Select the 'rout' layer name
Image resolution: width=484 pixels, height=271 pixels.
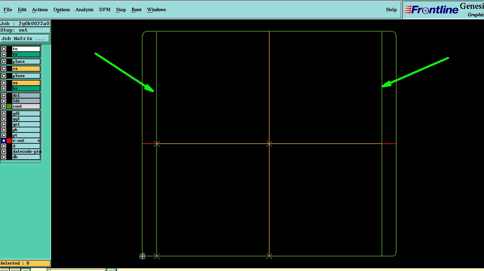click(x=26, y=106)
